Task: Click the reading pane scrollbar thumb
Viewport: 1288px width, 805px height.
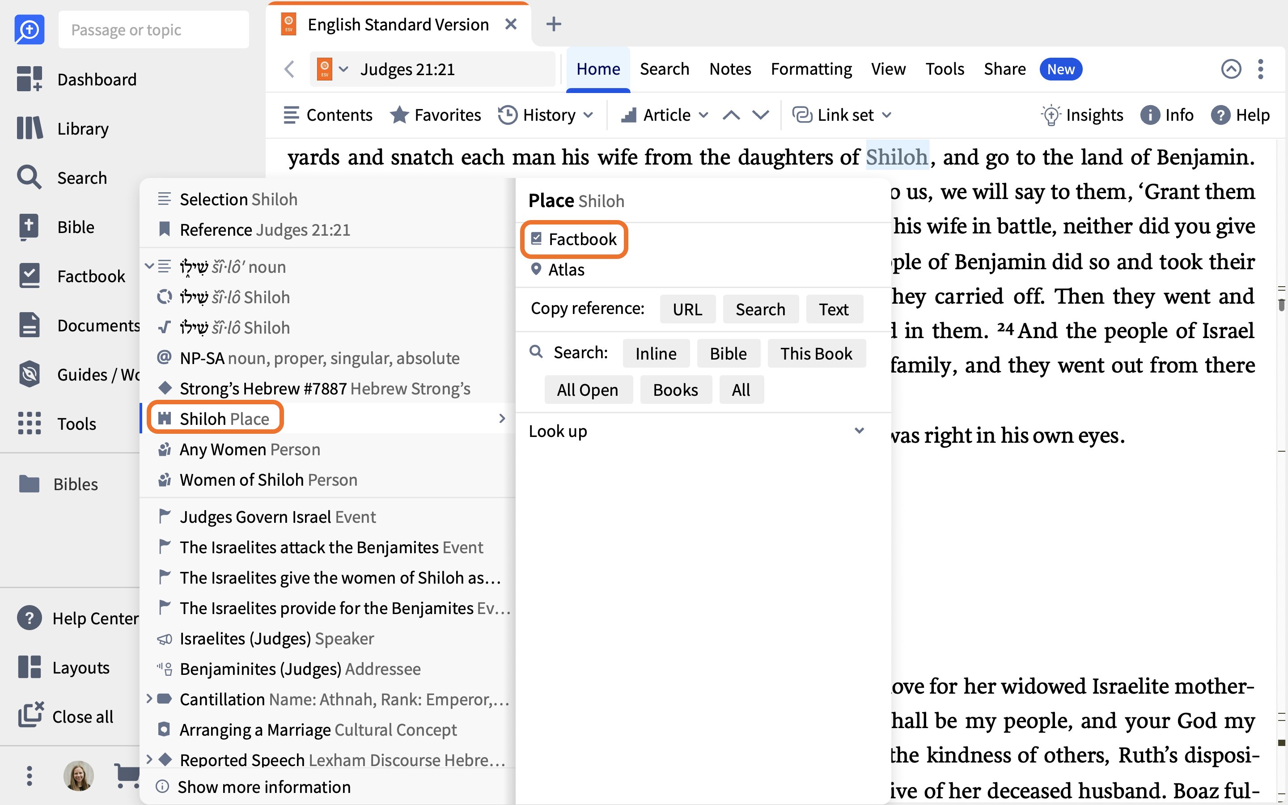Action: point(1282,305)
